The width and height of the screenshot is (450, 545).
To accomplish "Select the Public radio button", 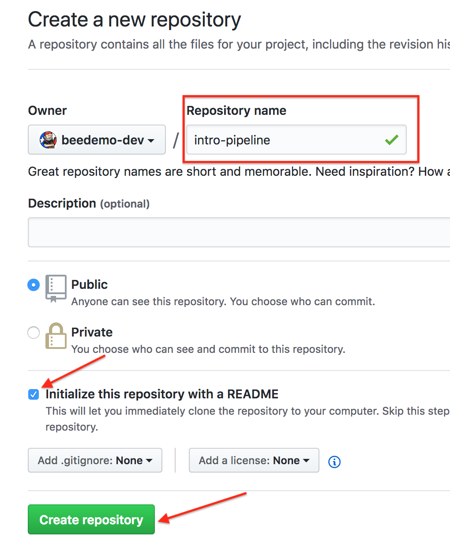I will [34, 285].
